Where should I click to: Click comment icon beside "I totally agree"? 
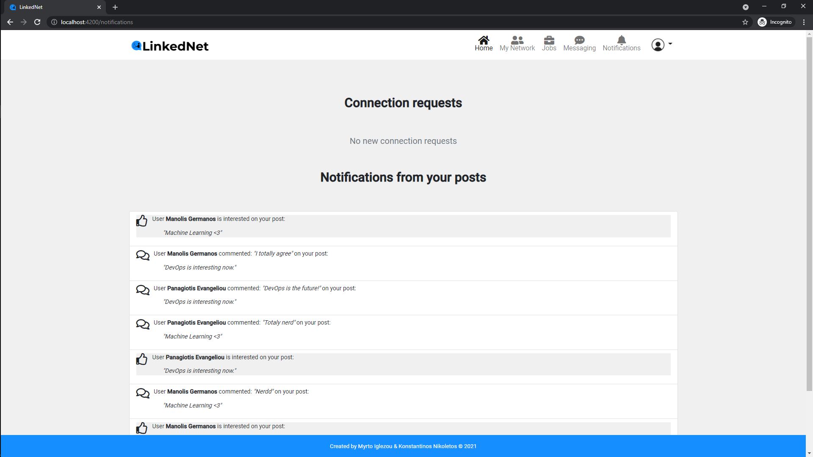point(143,255)
